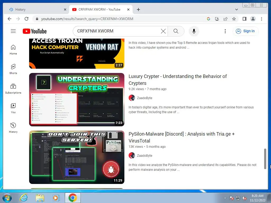The width and height of the screenshot is (271, 203).
Task: Go back with the browser back arrow
Action: point(10,19)
